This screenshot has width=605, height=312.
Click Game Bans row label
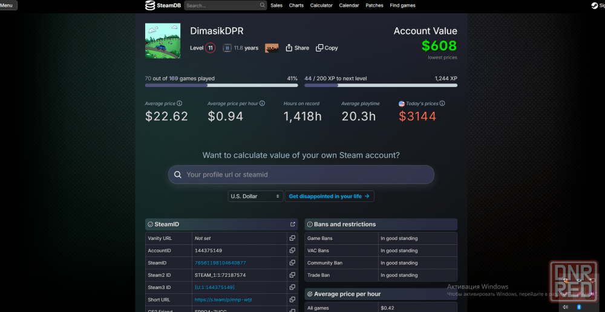(320, 238)
